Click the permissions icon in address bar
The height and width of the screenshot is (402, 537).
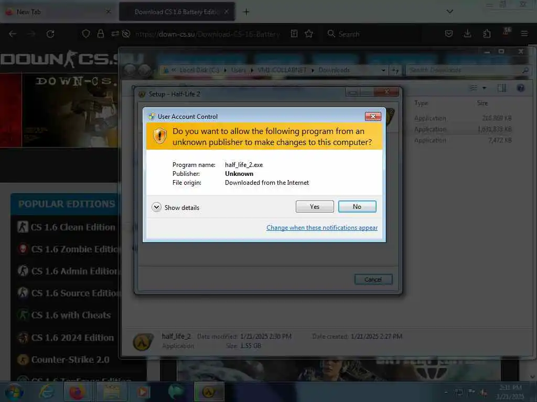tap(115, 33)
